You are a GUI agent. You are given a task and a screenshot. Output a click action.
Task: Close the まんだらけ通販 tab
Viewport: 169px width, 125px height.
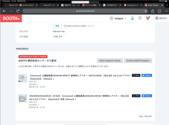pyautogui.click(x=99, y=5)
